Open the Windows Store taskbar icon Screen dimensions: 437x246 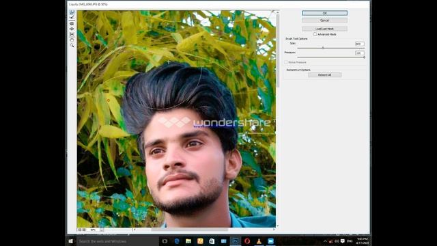coord(212,241)
